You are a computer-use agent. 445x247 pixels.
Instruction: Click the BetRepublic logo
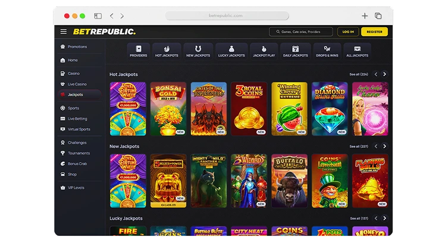[104, 31]
